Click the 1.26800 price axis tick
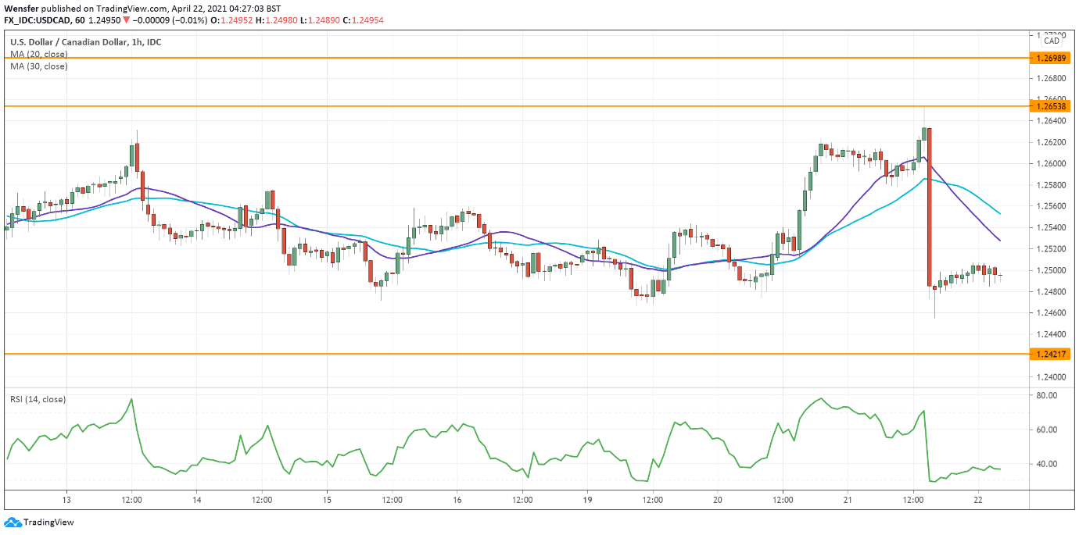Viewport: 1079px width, 535px height. click(1049, 79)
